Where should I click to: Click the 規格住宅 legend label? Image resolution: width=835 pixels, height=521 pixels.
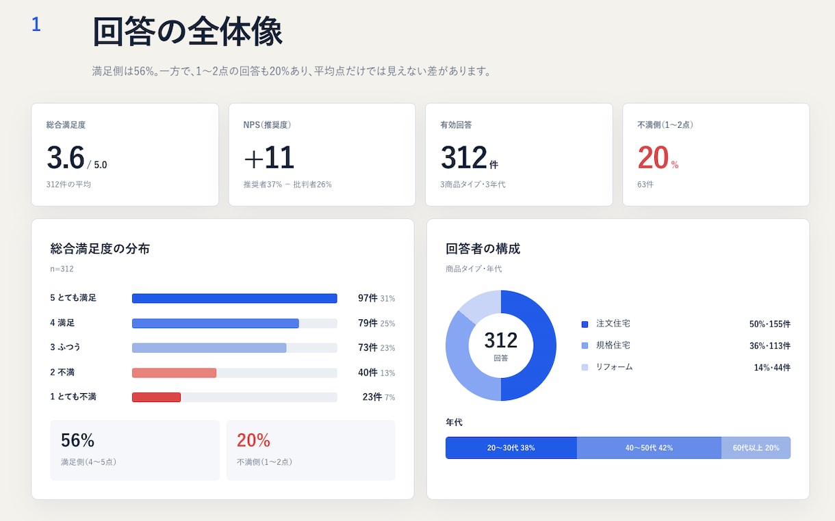(613, 345)
